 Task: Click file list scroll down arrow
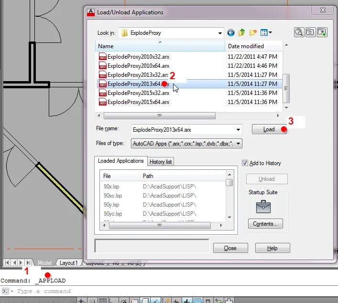point(286,107)
